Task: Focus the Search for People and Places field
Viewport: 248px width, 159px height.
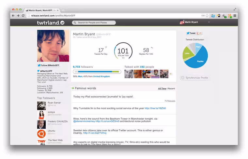Action: tap(94, 22)
